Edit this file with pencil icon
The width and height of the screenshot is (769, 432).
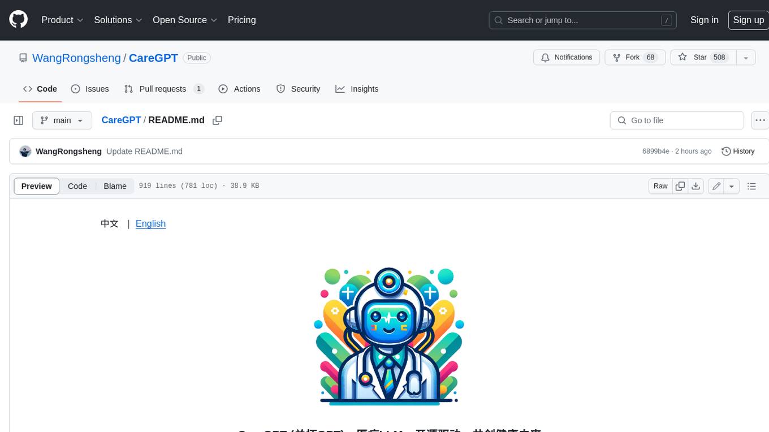coord(716,186)
